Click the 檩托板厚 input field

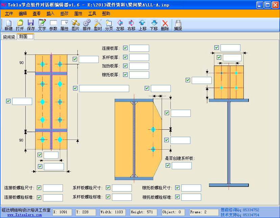click(139, 75)
